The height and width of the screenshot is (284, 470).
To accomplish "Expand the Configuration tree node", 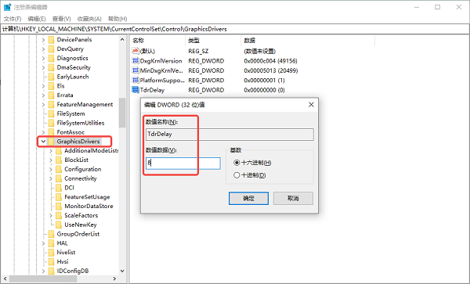I will [51, 169].
